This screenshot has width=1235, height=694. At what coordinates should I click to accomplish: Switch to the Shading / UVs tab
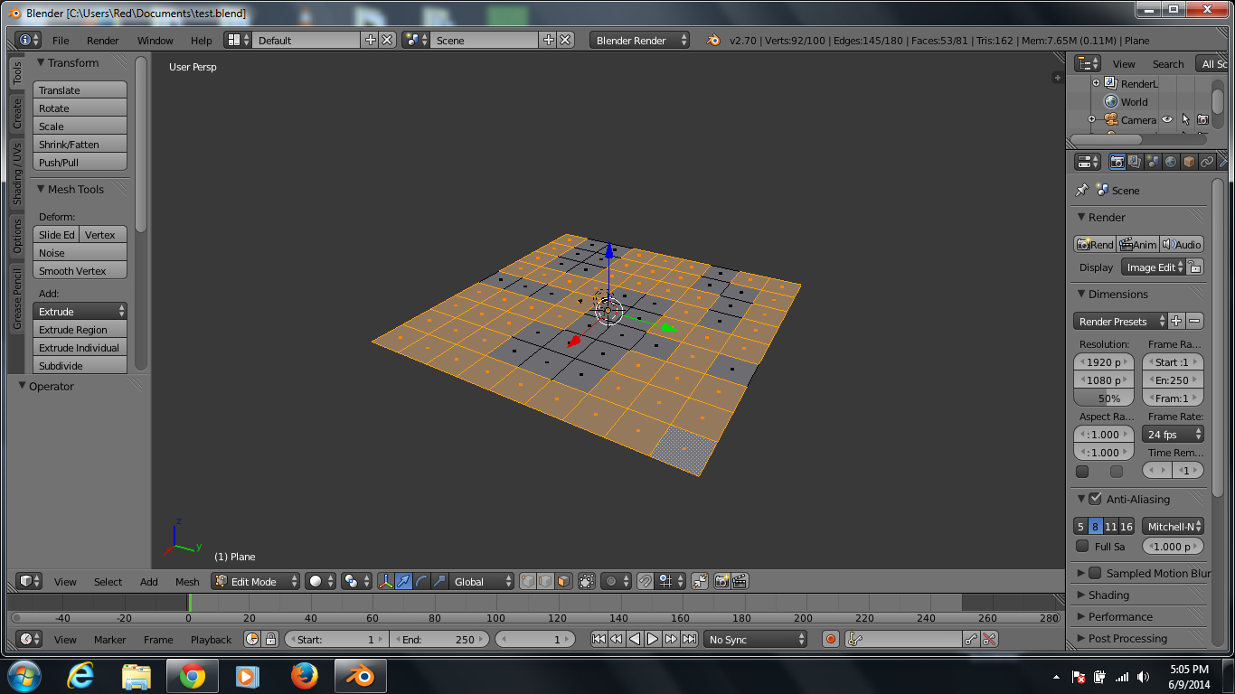[x=16, y=173]
